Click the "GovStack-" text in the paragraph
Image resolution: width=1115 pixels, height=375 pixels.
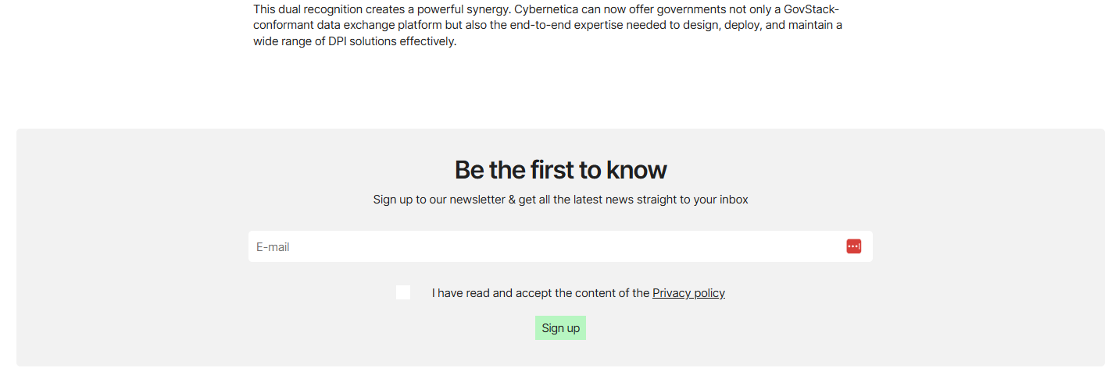tap(812, 9)
